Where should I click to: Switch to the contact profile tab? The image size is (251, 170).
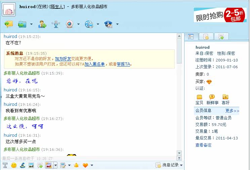coord(191,37)
